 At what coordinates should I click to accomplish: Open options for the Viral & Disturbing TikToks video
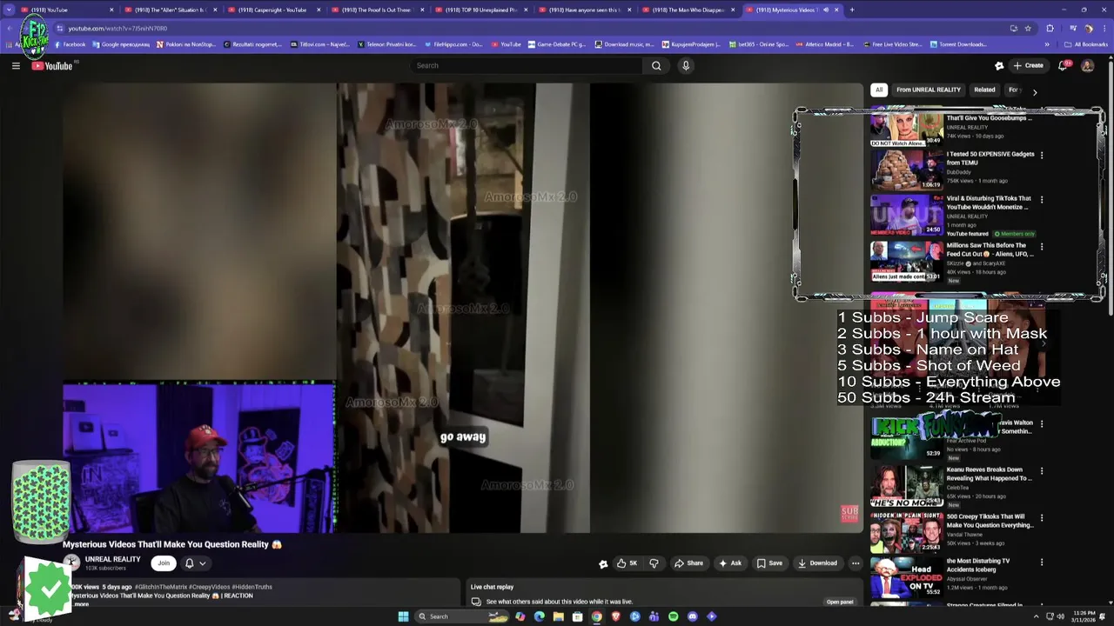1042,200
